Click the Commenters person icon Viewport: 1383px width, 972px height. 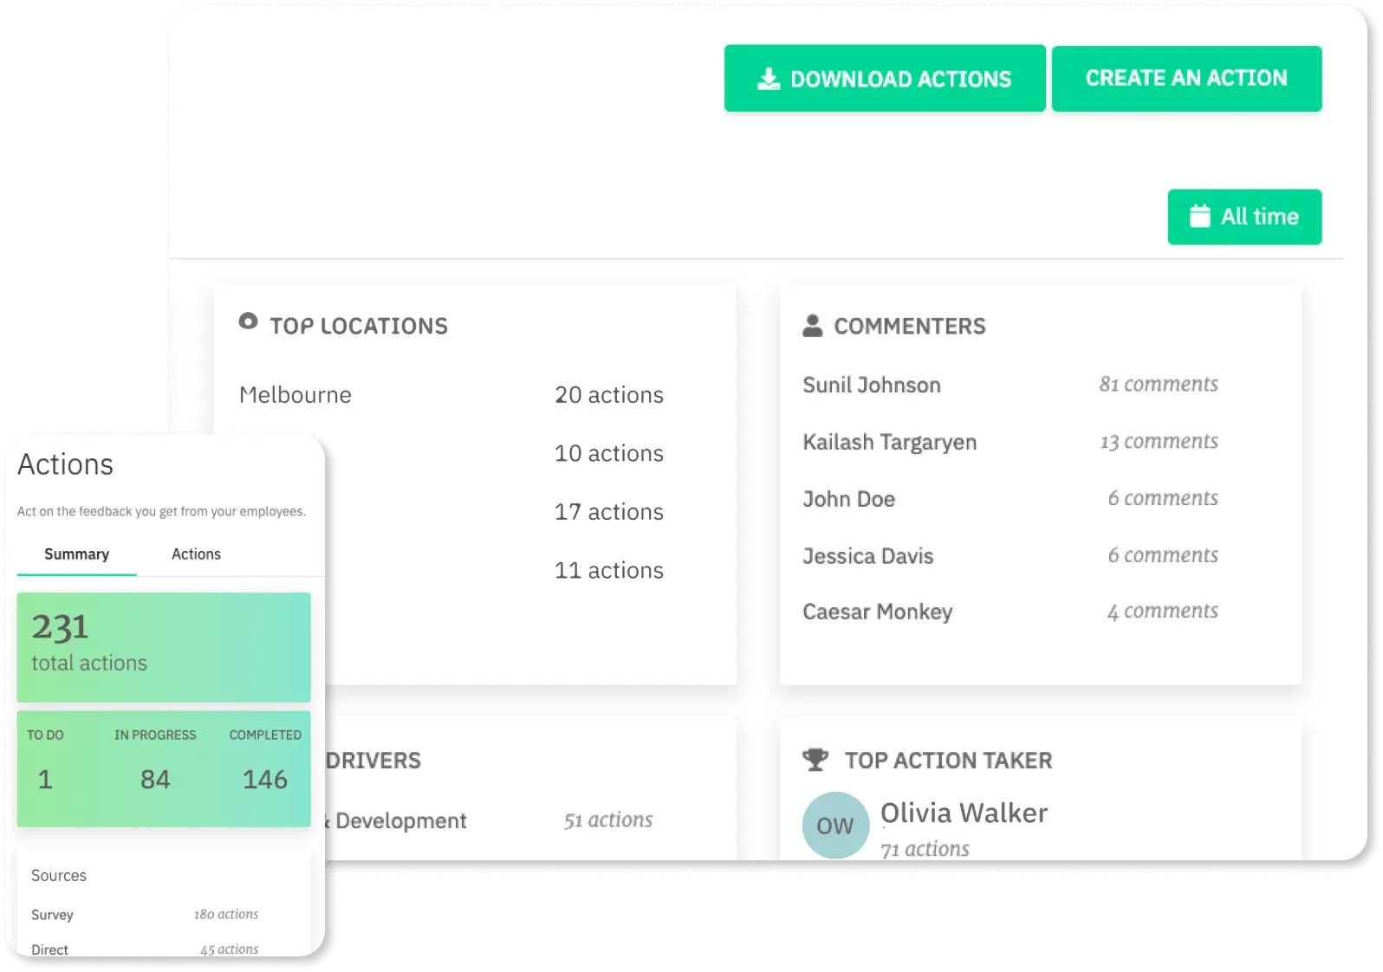(812, 326)
